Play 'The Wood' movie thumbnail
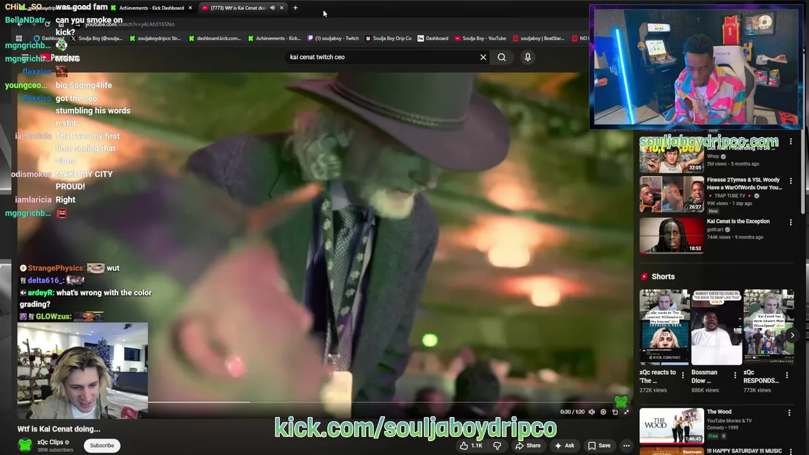Viewport: 809px width, 455px height. (671, 426)
